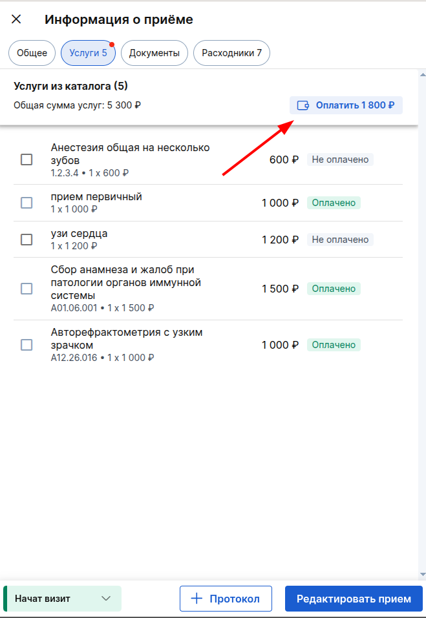The image size is (426, 618).
Task: Close the appointment info panel with X
Action: pyautogui.click(x=16, y=19)
